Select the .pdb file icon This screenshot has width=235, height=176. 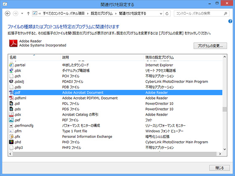pos(11,87)
